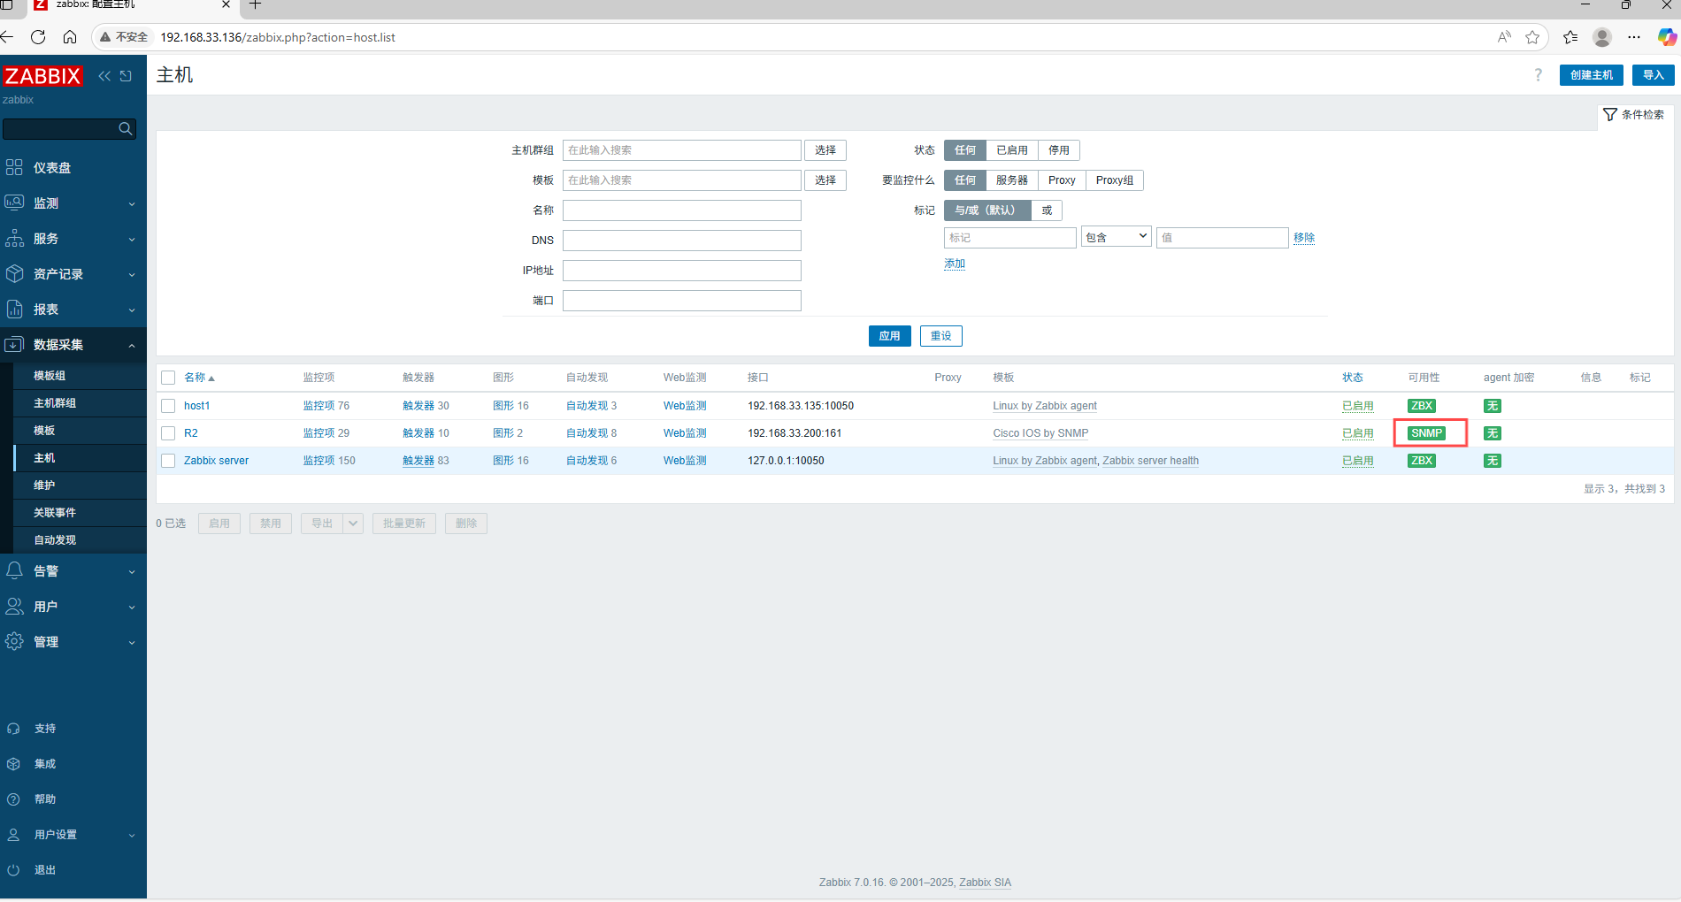
Task: Open the 导出 dropdown arrow
Action: pos(353,524)
